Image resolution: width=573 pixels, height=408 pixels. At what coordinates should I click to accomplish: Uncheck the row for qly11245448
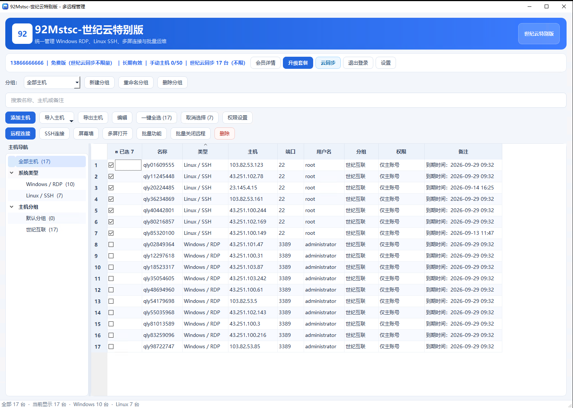111,176
